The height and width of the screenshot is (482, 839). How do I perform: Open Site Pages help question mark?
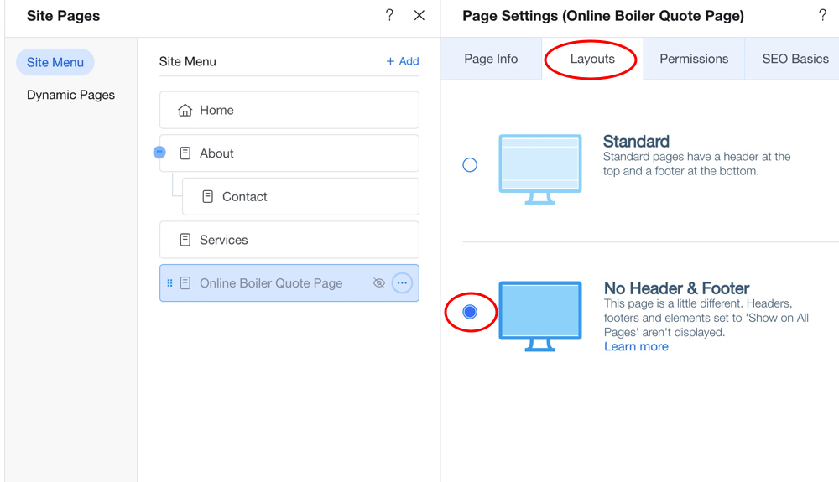(x=389, y=15)
